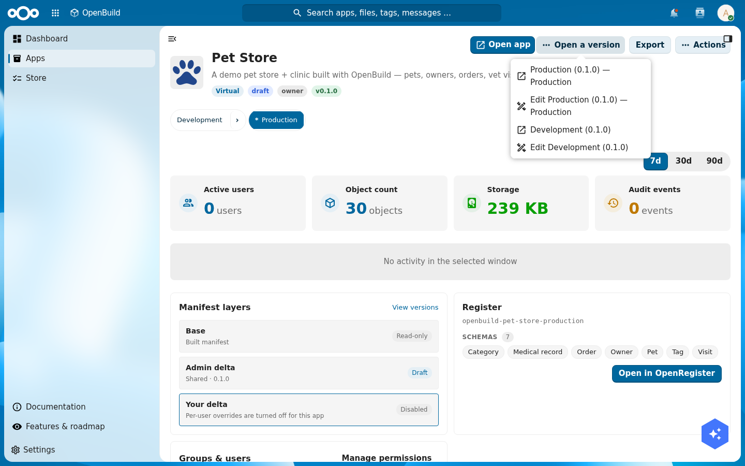Click the Object count cube icon
Image resolution: width=745 pixels, height=466 pixels.
[330, 203]
